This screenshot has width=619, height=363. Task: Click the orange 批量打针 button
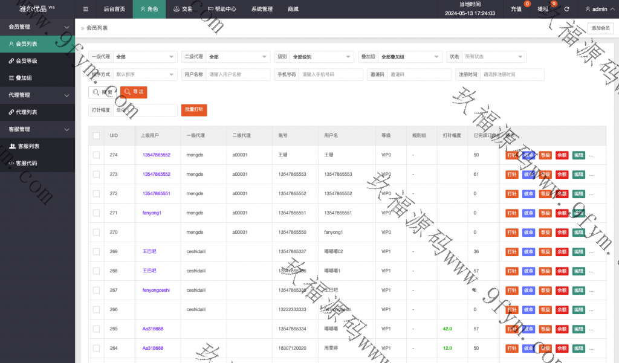point(194,110)
